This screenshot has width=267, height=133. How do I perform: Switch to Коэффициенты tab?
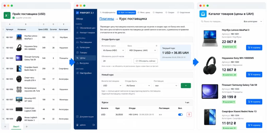coord(107,12)
